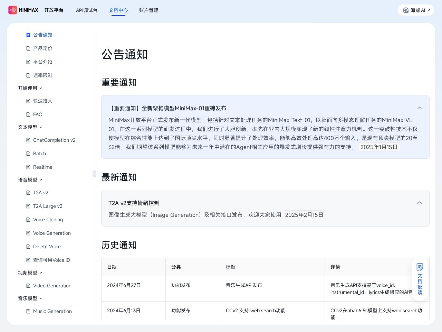Collapse the 音乐模型 sidebar section
Screen dimensions: 442x332
tap(41, 298)
